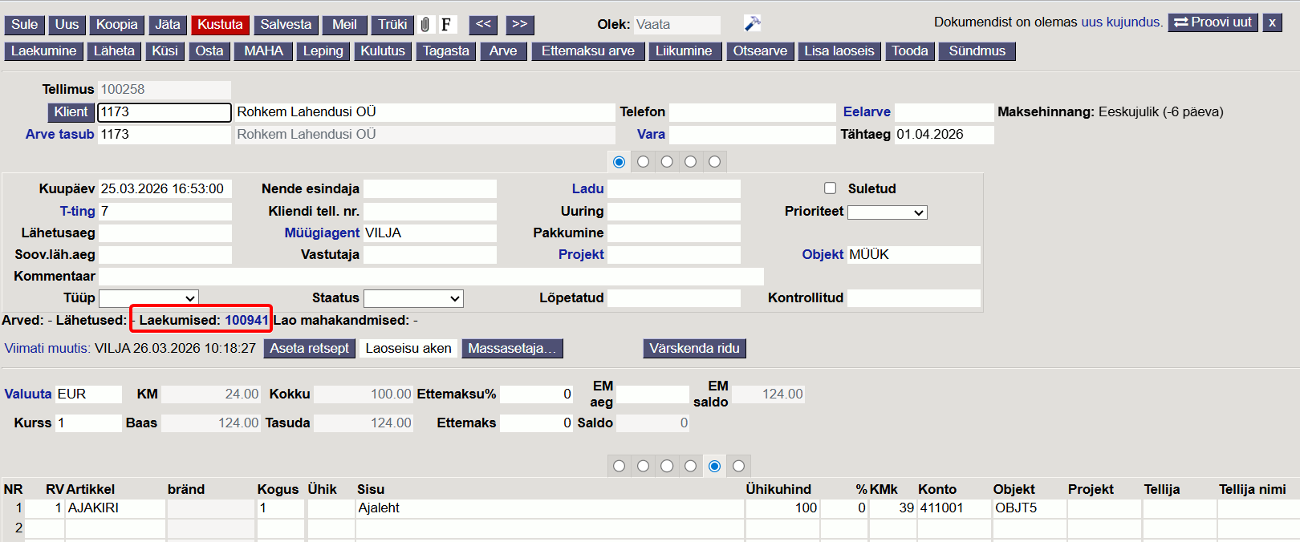Open the Staatus dropdown
The image size is (1300, 542).
413,298
